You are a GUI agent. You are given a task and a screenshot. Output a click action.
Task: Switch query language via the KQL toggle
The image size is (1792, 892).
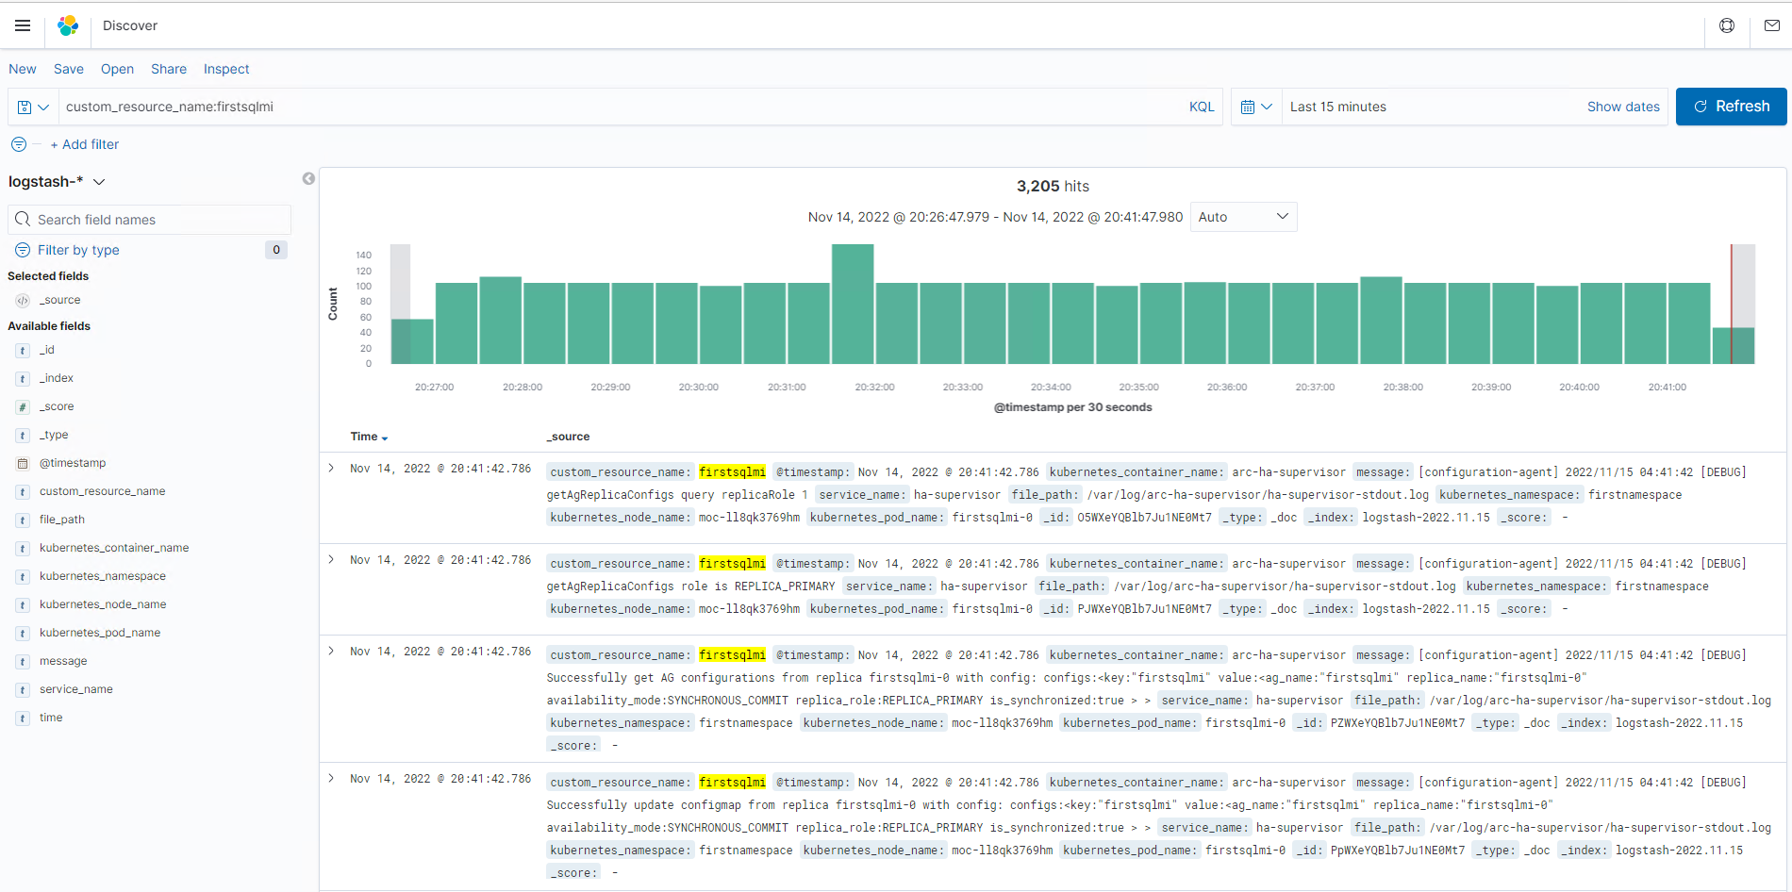pos(1201,107)
